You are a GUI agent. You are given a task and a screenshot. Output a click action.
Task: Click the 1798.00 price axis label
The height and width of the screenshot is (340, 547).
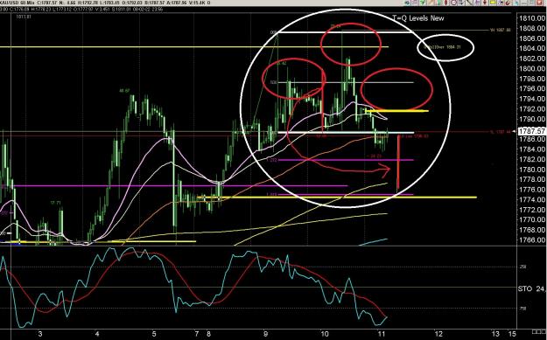coord(532,79)
